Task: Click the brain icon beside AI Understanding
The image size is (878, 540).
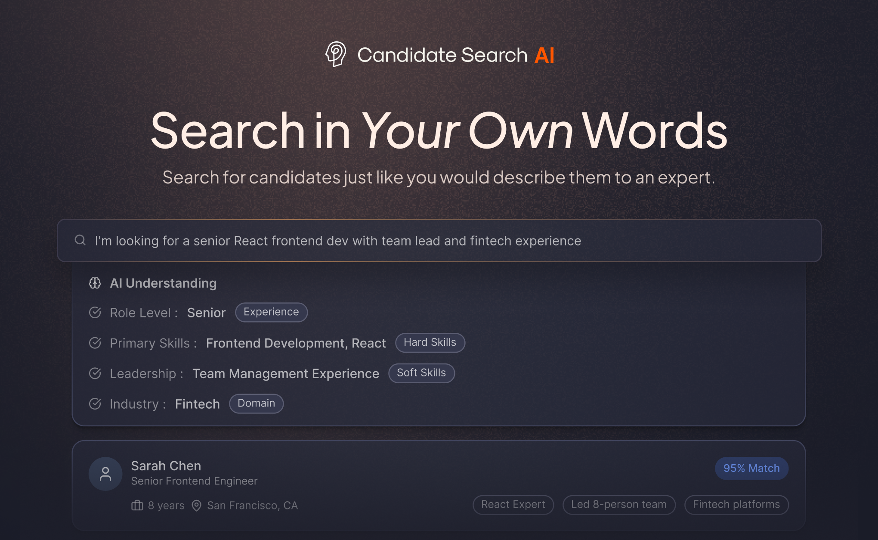Action: [95, 283]
